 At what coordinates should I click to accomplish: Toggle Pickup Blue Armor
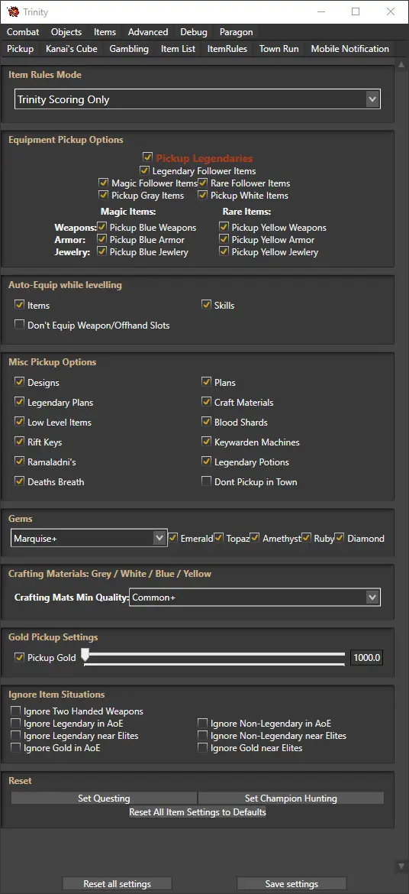101,239
